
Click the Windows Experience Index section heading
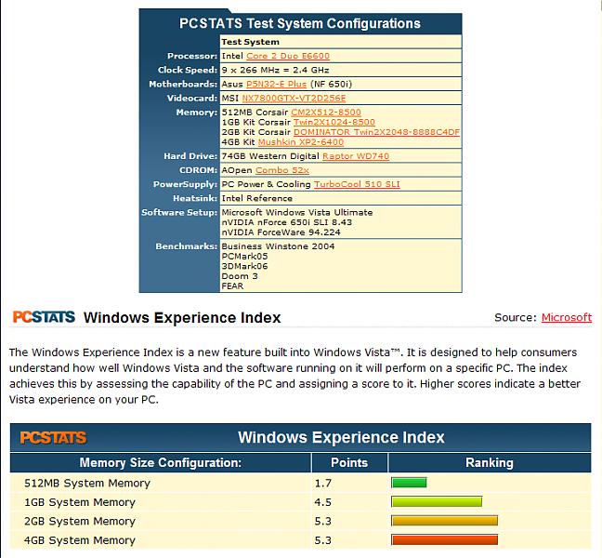(182, 318)
